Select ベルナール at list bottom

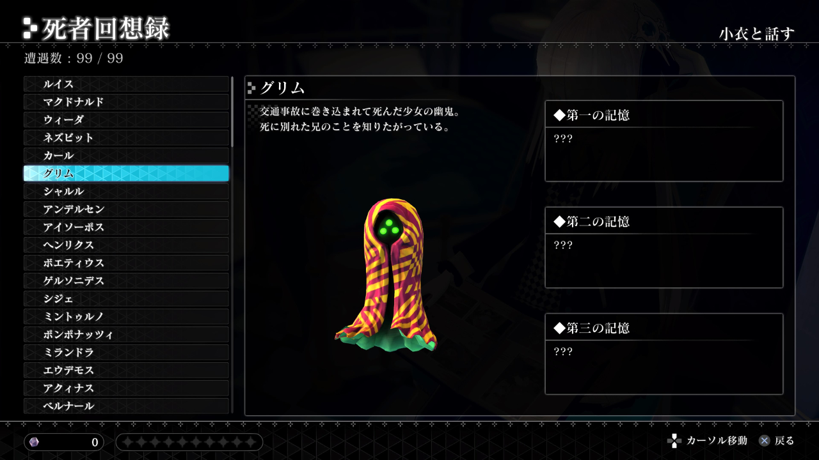[126, 406]
